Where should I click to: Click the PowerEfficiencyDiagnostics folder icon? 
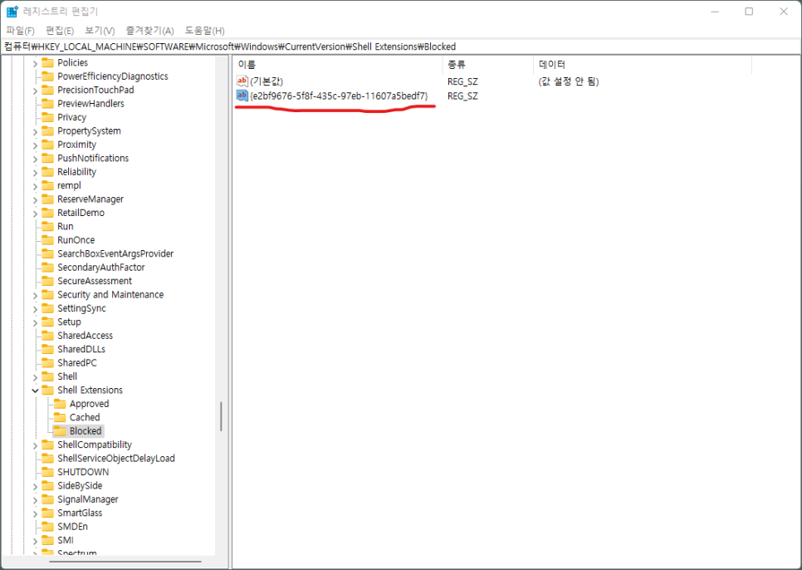coord(47,76)
